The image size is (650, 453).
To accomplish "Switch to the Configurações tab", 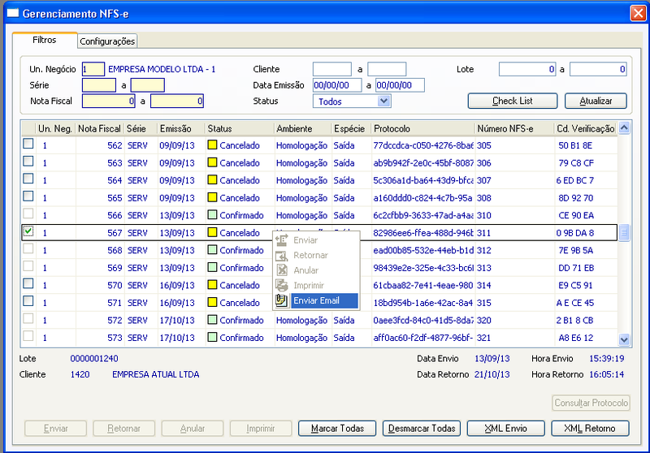I will pos(107,41).
